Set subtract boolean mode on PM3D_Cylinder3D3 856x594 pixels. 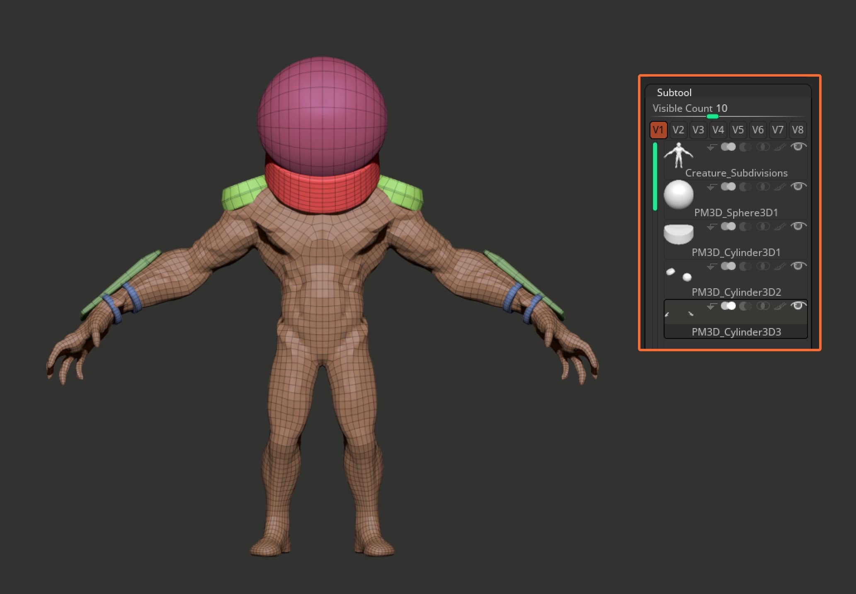tap(745, 306)
